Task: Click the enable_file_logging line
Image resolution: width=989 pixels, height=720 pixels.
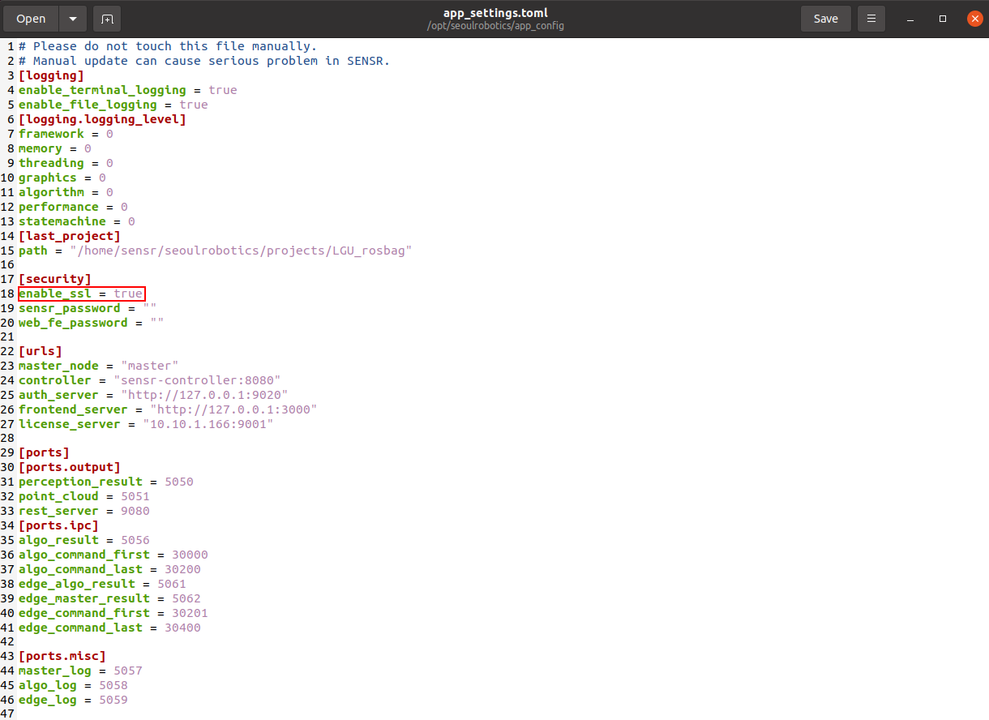Action: tap(113, 105)
